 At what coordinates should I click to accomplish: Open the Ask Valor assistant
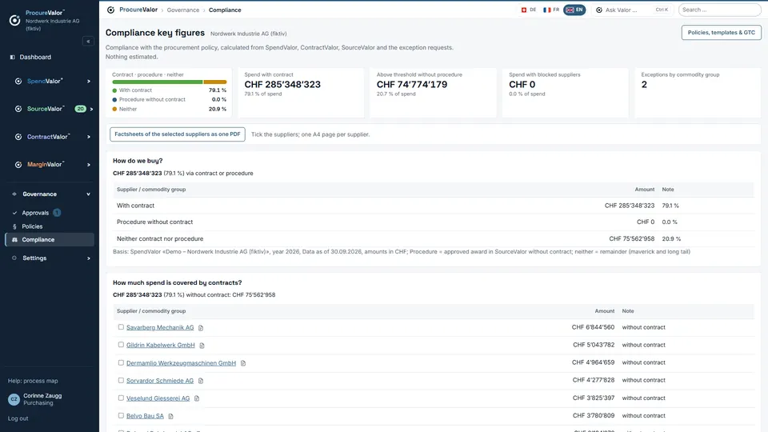click(632, 10)
